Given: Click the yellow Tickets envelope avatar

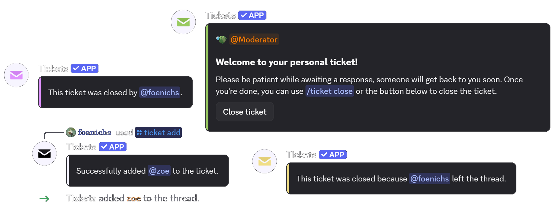Looking at the screenshot, I should pyautogui.click(x=264, y=161).
